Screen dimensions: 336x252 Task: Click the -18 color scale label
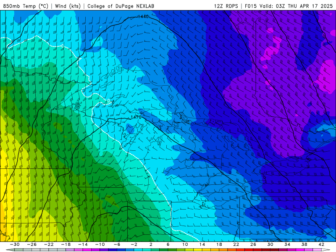click(x=66, y=244)
